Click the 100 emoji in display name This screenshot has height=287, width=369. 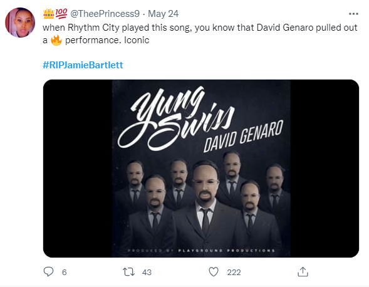61,14
